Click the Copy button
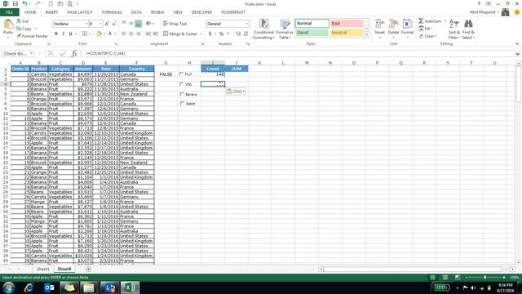Screen dimensions: 522x294 click(24, 29)
